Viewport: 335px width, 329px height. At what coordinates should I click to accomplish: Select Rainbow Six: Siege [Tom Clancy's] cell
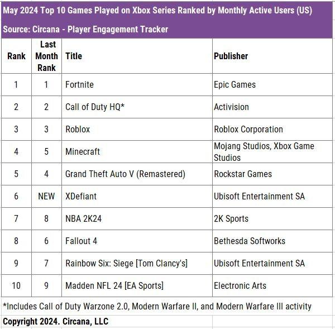(126, 264)
